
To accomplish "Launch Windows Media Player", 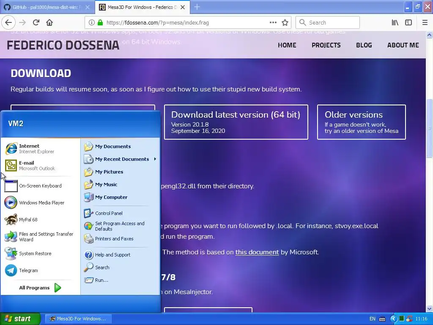I will 40,203.
